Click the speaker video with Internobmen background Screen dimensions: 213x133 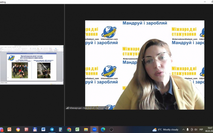[145, 65]
